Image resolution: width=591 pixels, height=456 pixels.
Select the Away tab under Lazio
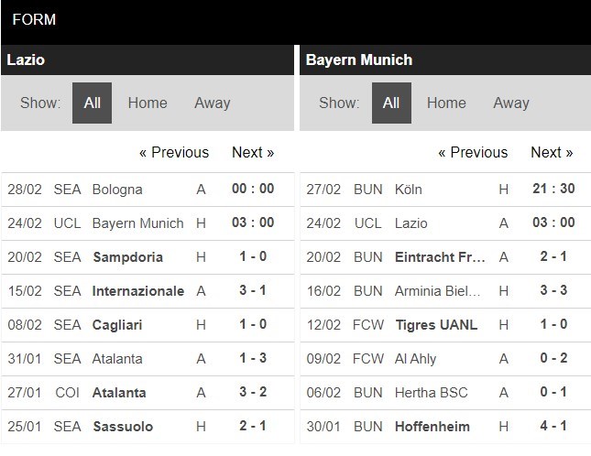(x=212, y=103)
